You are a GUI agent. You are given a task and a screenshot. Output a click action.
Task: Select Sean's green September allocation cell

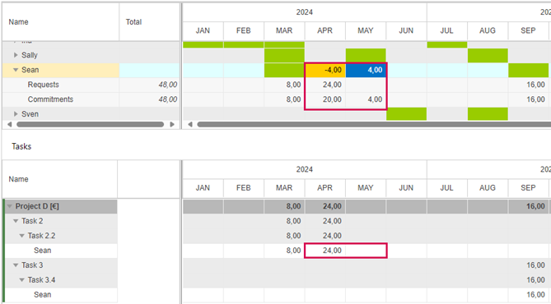[x=529, y=70]
